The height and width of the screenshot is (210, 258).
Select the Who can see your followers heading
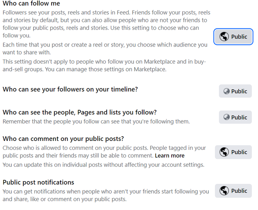70,89
